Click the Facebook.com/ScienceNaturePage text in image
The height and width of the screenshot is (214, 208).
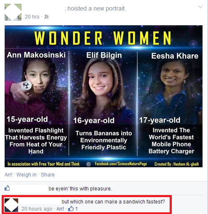(x=121, y=164)
